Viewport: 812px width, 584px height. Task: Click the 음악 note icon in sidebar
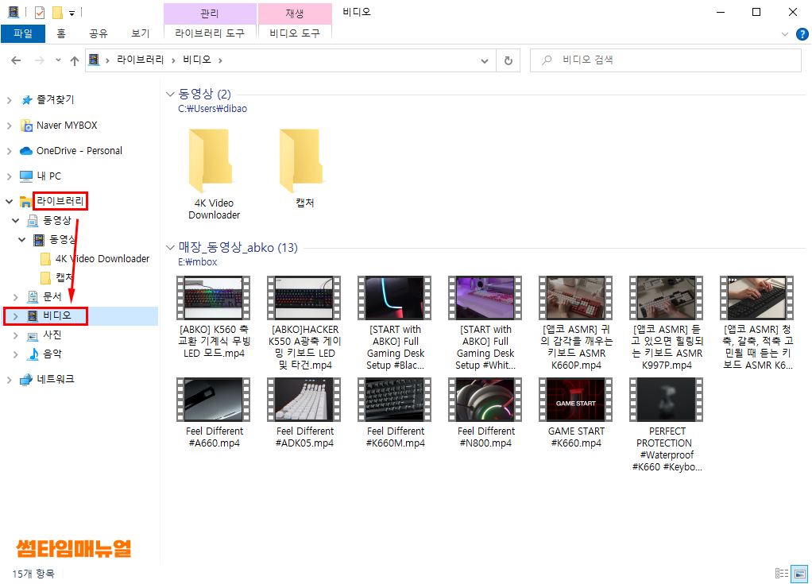coord(33,354)
